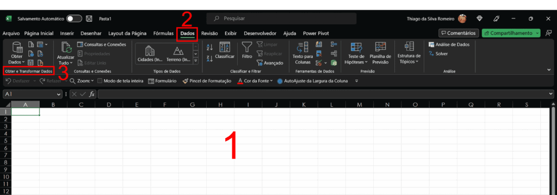Check Modo de tela inteira

tap(100, 81)
